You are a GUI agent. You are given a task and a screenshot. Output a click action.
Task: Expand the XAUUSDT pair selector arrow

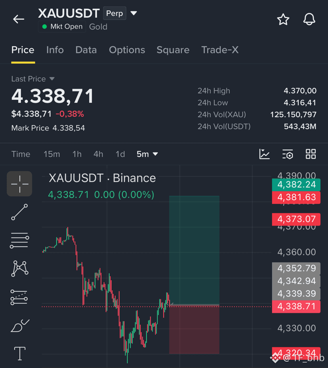coord(133,13)
